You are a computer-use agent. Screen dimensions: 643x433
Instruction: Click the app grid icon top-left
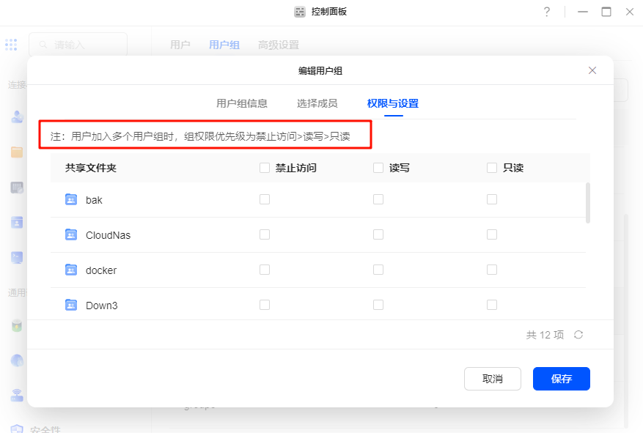[11, 45]
